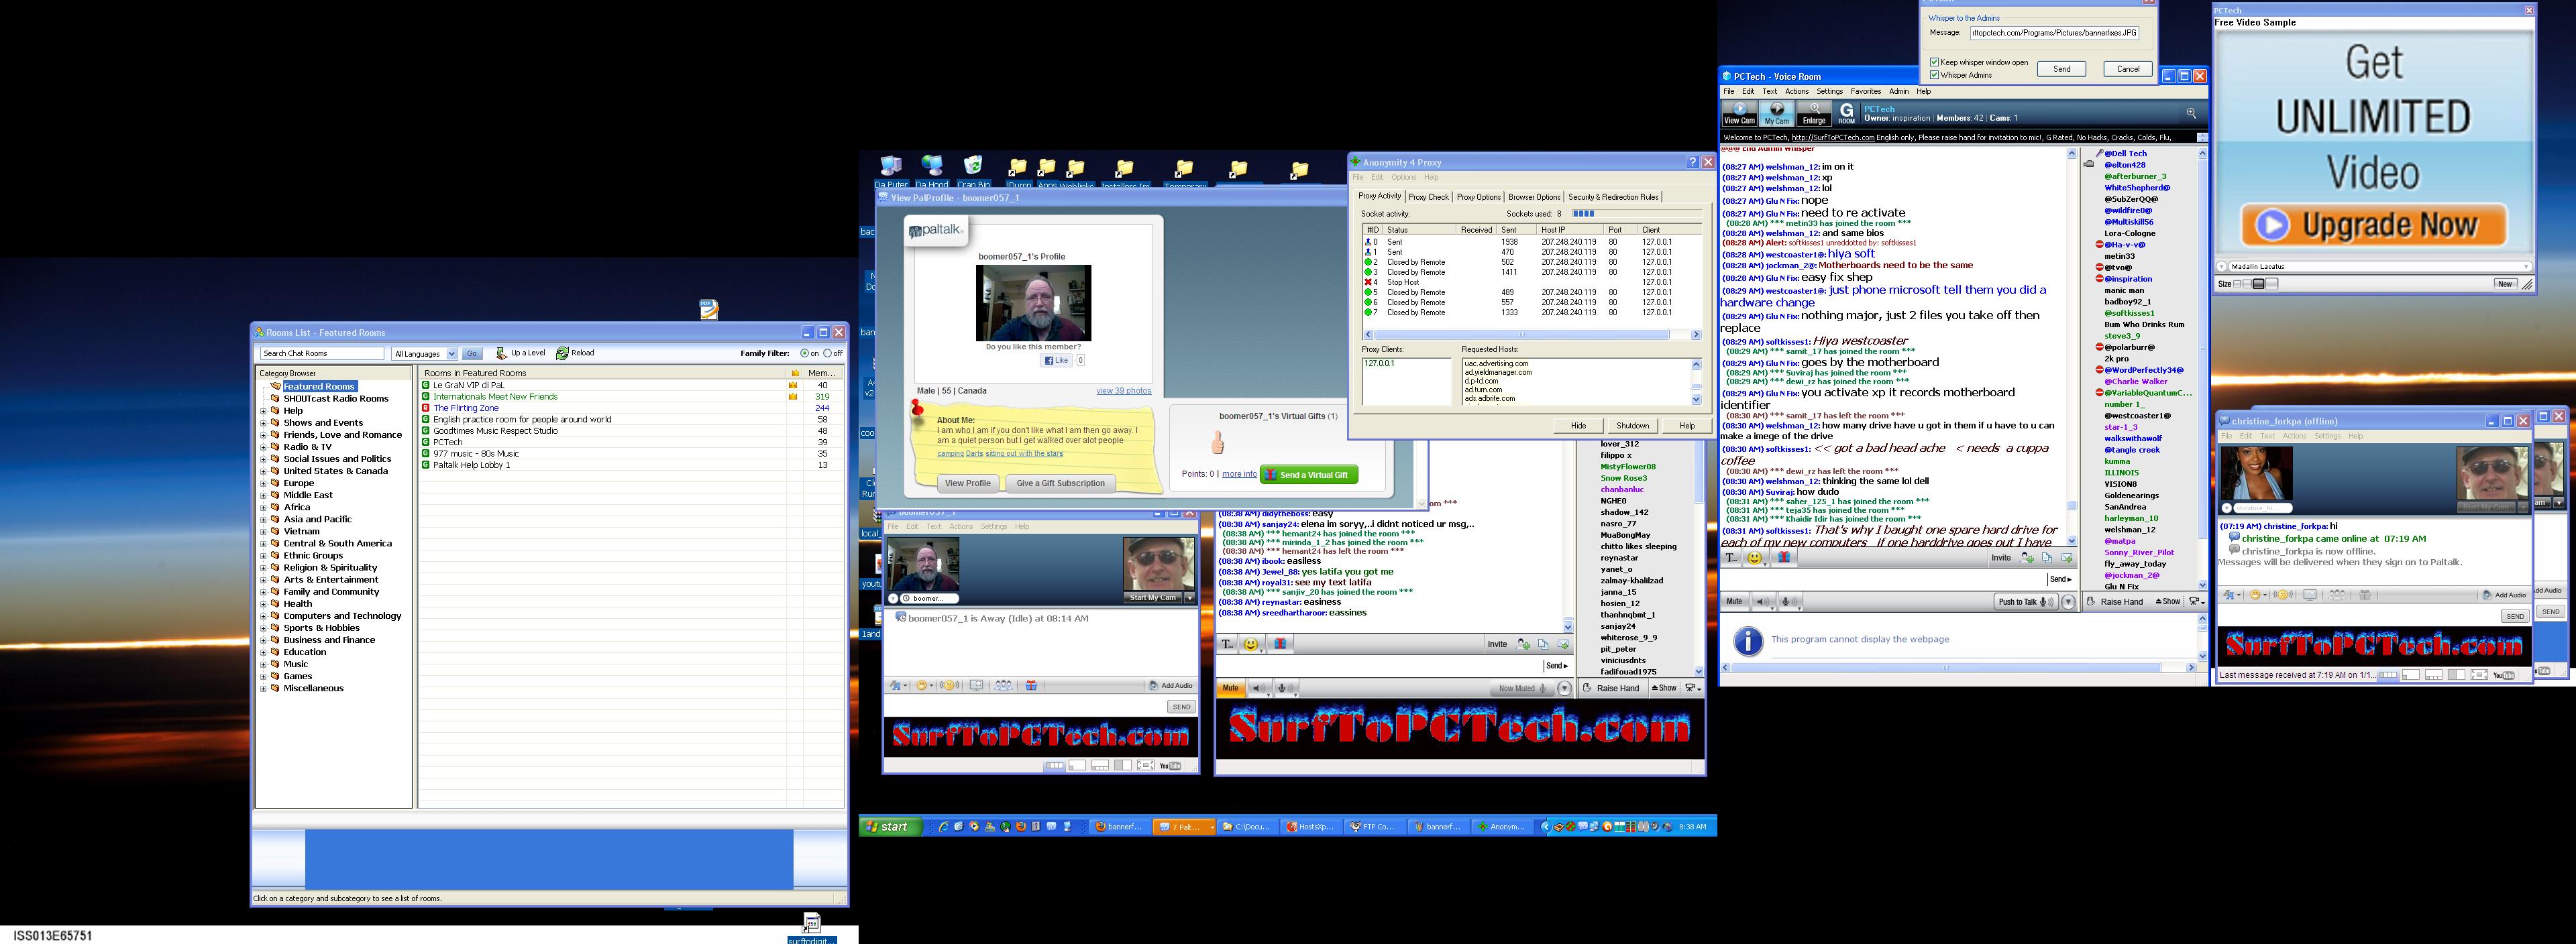Viewport: 2576px width, 944px height.
Task: Open Favorites menu in PCTech Voice Room
Action: tap(1866, 91)
